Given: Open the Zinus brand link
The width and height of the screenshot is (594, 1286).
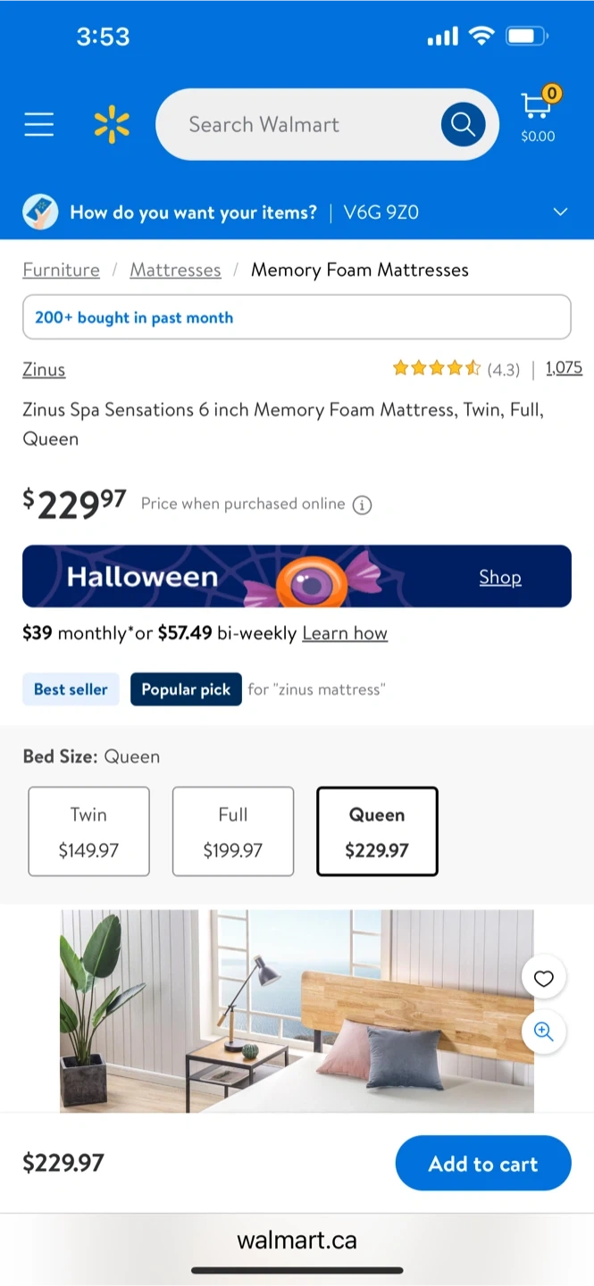Looking at the screenshot, I should pos(44,370).
